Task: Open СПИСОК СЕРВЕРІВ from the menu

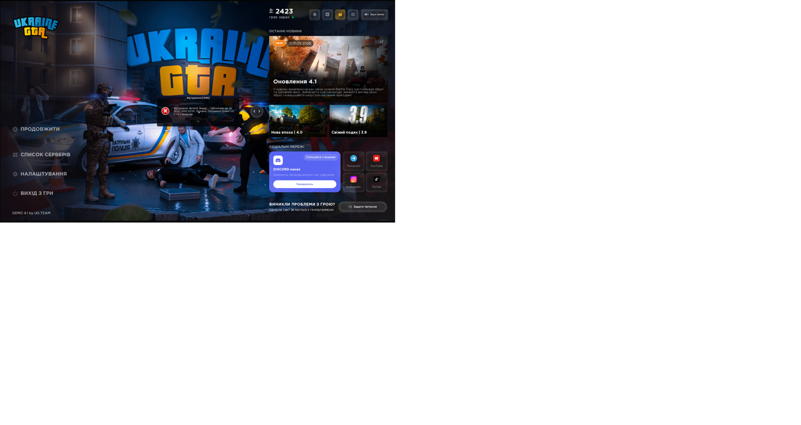Action: [45, 154]
